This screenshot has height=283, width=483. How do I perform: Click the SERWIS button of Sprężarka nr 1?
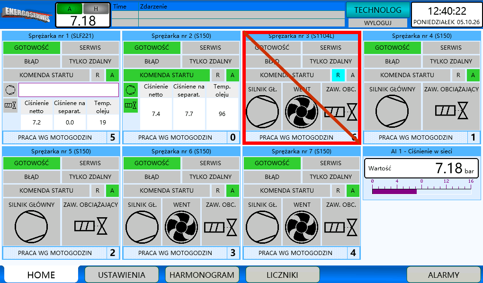[x=90, y=48]
